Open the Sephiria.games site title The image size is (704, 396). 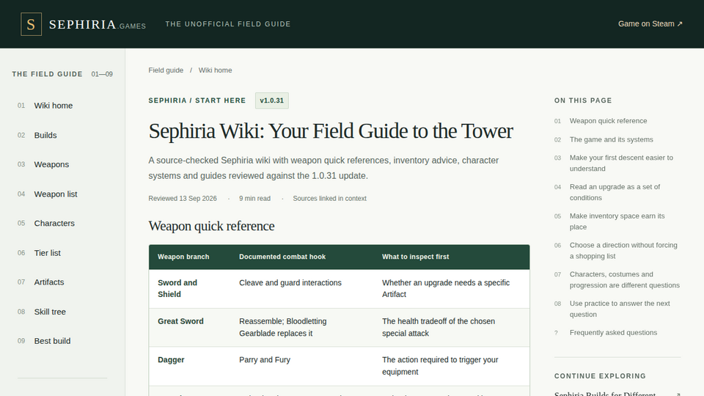point(98,24)
